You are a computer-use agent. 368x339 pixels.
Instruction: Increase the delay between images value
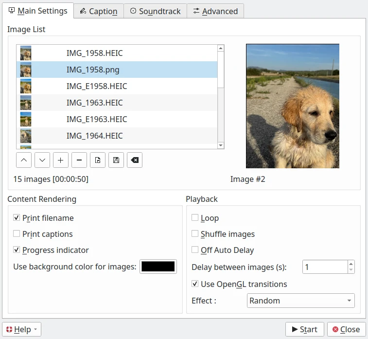(x=351, y=264)
